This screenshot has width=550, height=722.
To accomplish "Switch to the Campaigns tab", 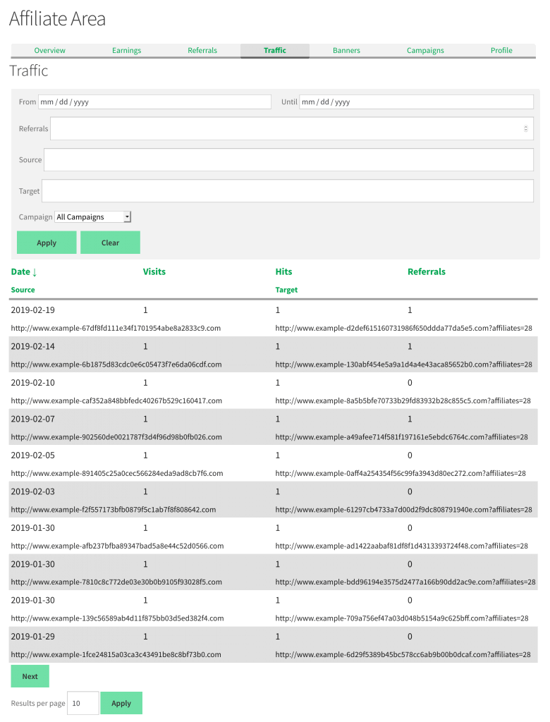I will coord(425,50).
